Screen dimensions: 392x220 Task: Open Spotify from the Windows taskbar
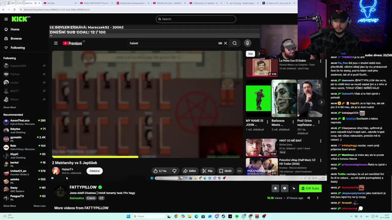pyautogui.click(x=237, y=216)
